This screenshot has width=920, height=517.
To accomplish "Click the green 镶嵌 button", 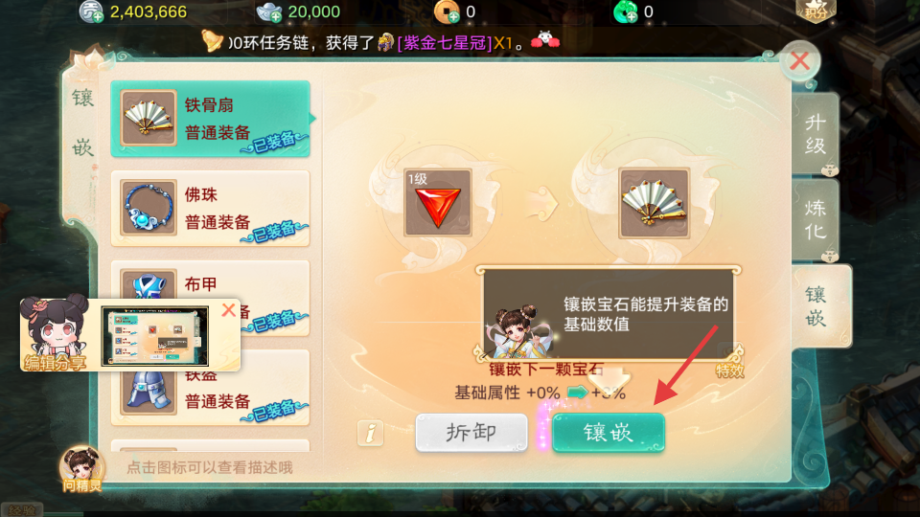I will coord(609,433).
